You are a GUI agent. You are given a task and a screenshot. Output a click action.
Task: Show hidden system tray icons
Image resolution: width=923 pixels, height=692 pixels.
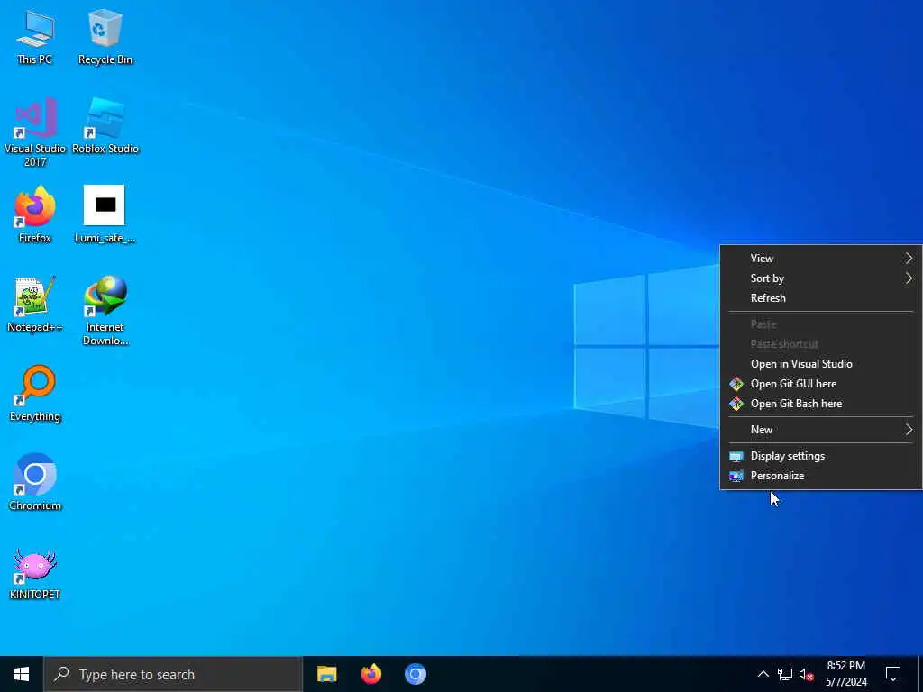[x=763, y=674]
